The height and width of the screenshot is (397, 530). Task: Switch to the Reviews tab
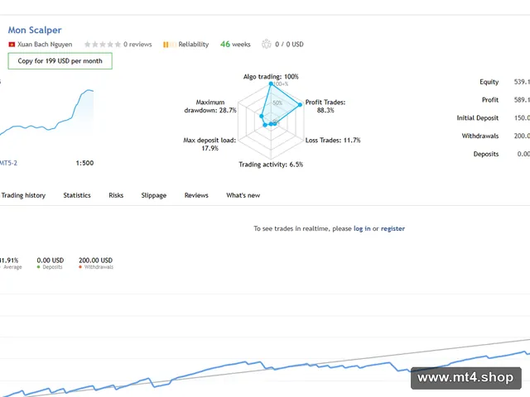[196, 195]
